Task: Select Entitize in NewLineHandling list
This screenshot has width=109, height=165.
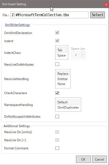Action: [x=63, y=79]
